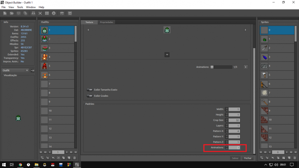Image resolution: width=299 pixels, height=168 pixels.
Task: Open the grid slicer toolbar icon
Action: tap(47, 13)
